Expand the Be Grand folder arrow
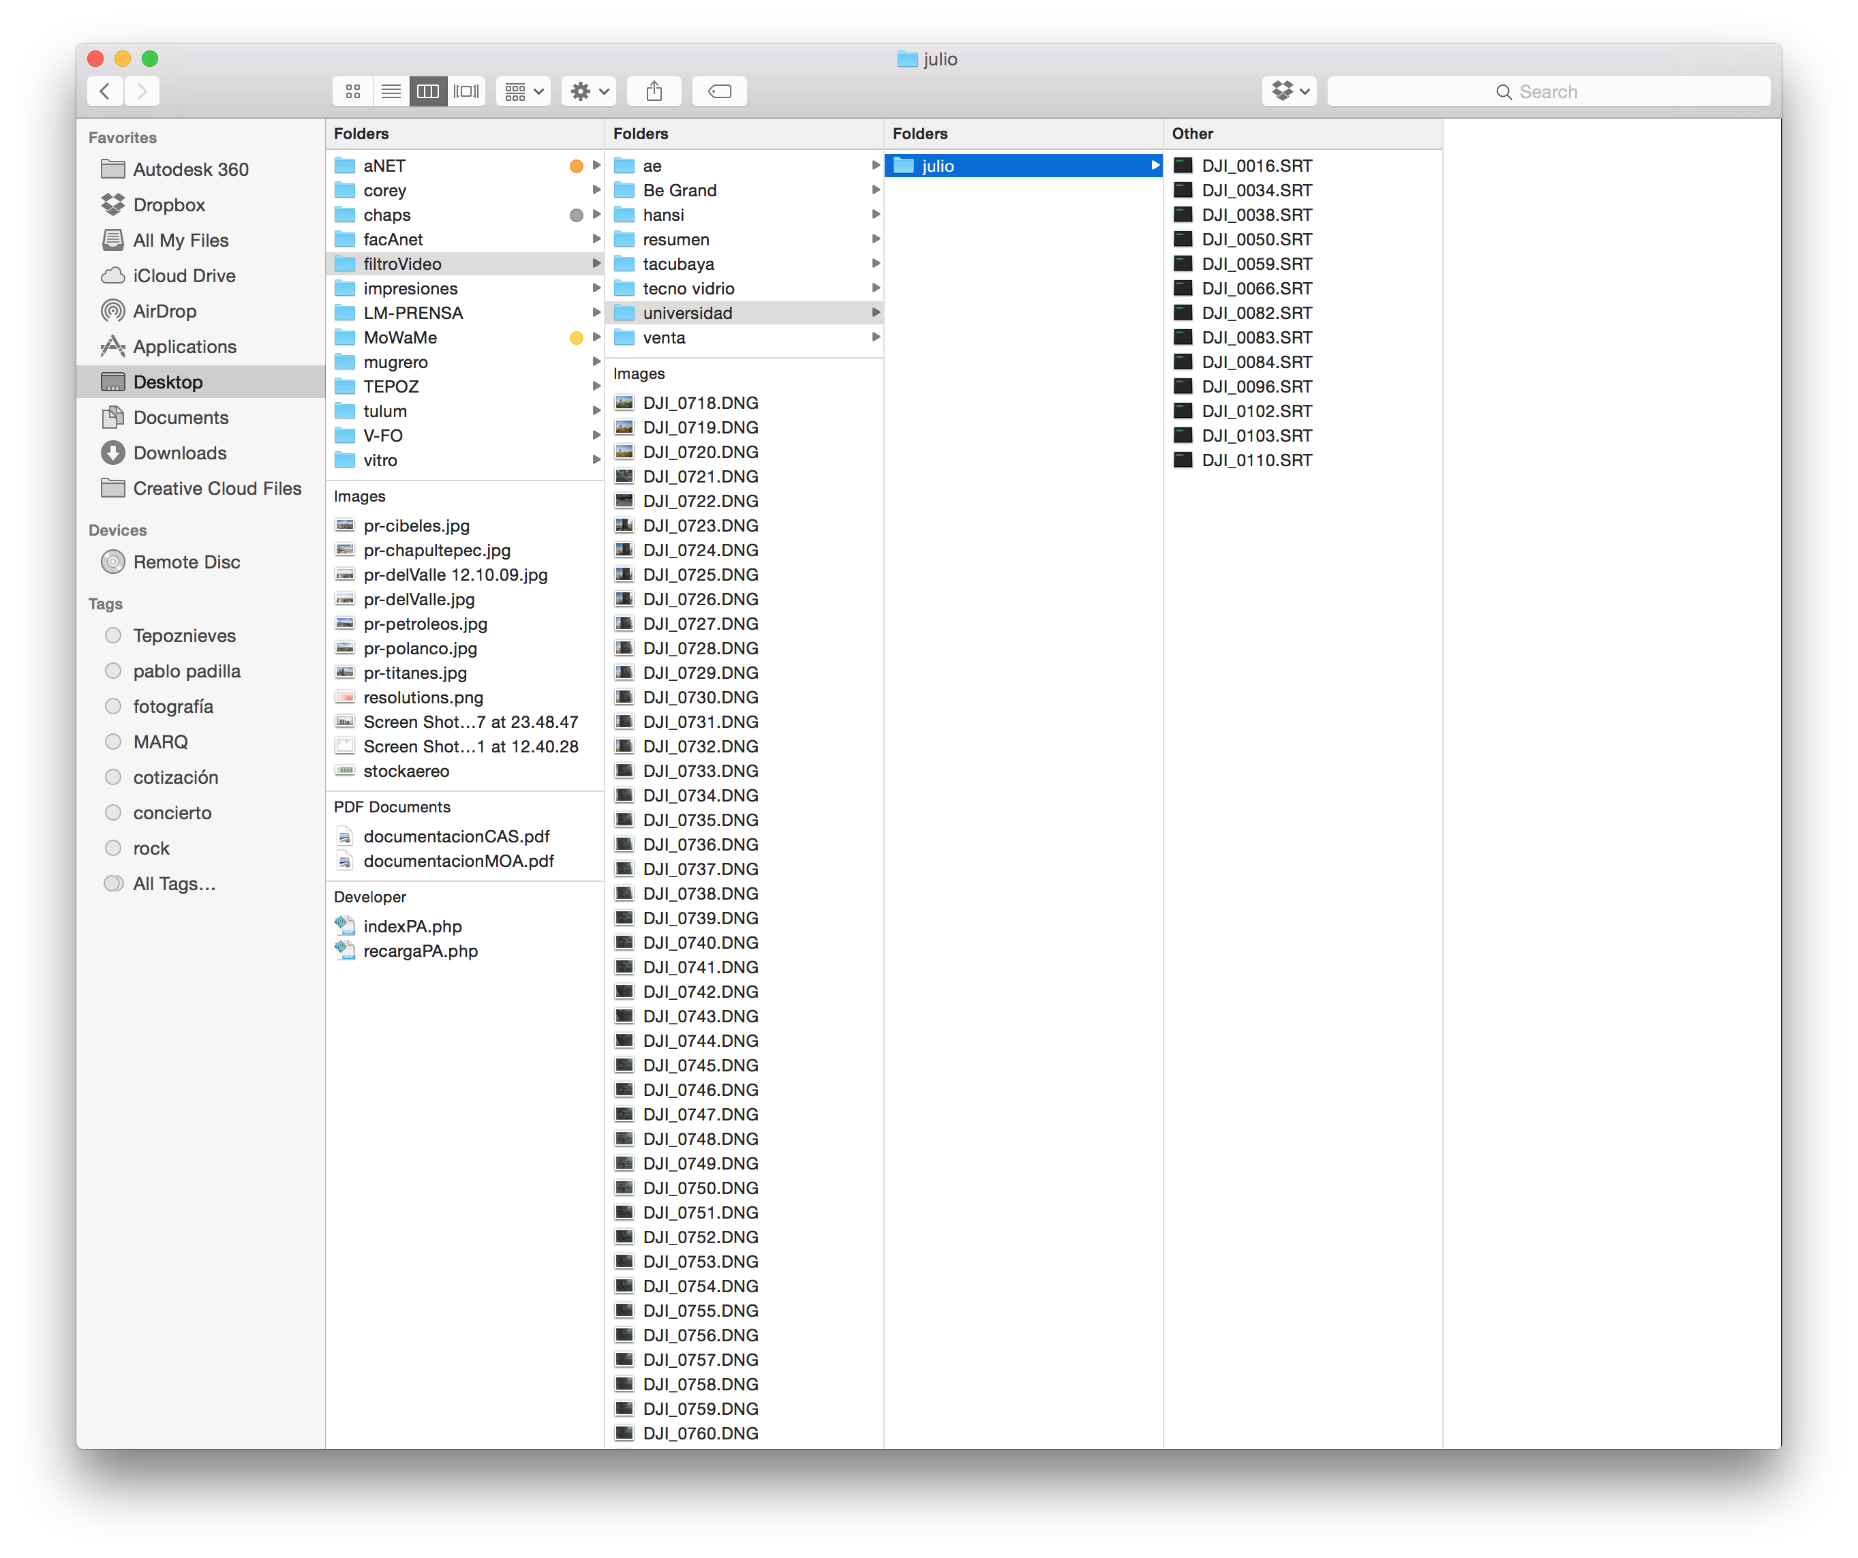The image size is (1858, 1558). (876, 190)
